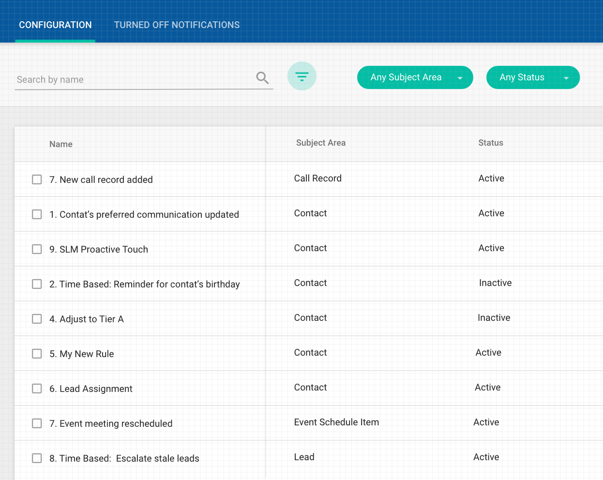This screenshot has height=480, width=603.
Task: Switch to the Turned Off Notifications tab
Action: click(177, 25)
